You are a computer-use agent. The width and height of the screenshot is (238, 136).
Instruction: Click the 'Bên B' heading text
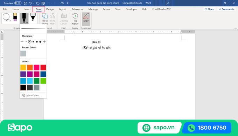pos(96,42)
